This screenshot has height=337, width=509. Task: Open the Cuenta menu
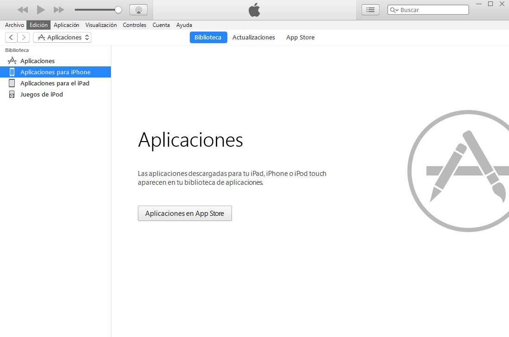click(161, 25)
